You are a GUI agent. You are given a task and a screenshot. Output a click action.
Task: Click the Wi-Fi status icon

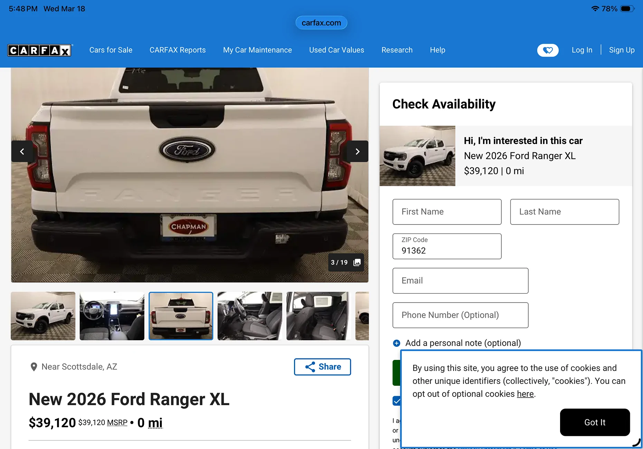click(x=595, y=9)
